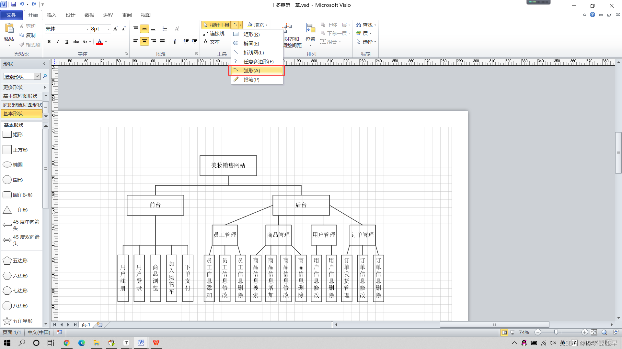Select the Connector line tool
This screenshot has height=349, width=622.
click(x=214, y=33)
